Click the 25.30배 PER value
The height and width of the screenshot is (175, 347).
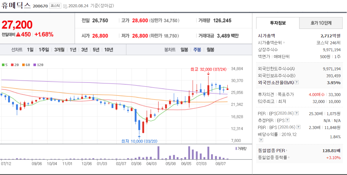(x=316, y=113)
